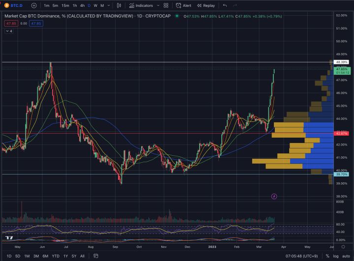Expand the timeframe interval dropdown arrow
The width and height of the screenshot is (354, 261).
point(109,5)
